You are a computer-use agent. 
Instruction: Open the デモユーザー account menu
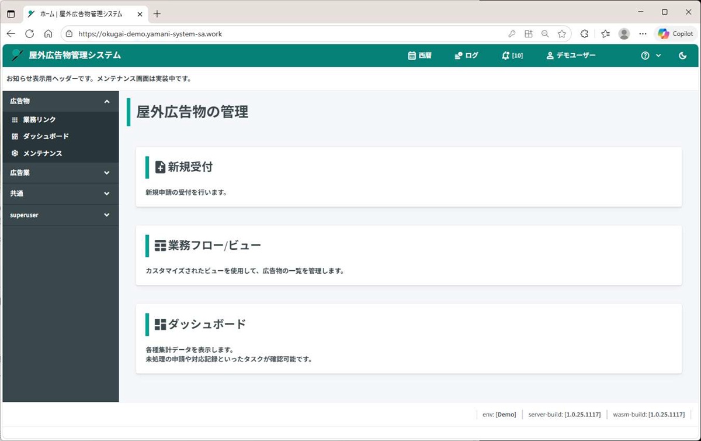click(x=571, y=56)
